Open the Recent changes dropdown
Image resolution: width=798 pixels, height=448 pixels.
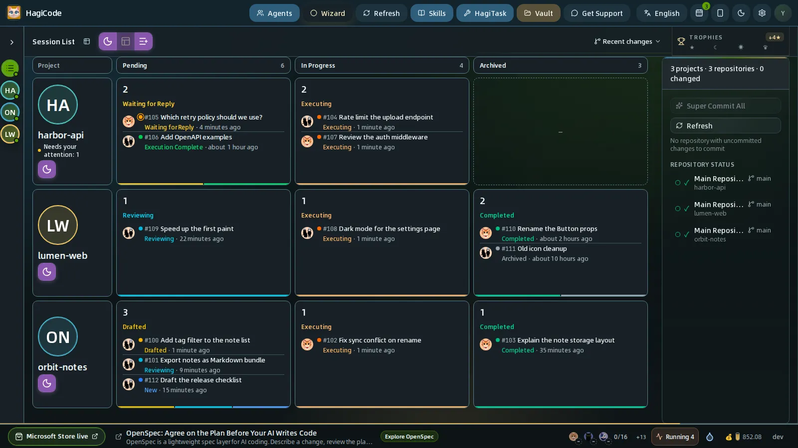point(627,41)
